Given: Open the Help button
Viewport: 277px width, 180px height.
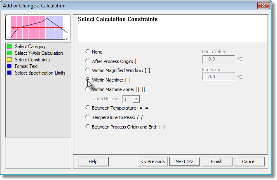Looking at the screenshot, I should (93, 161).
